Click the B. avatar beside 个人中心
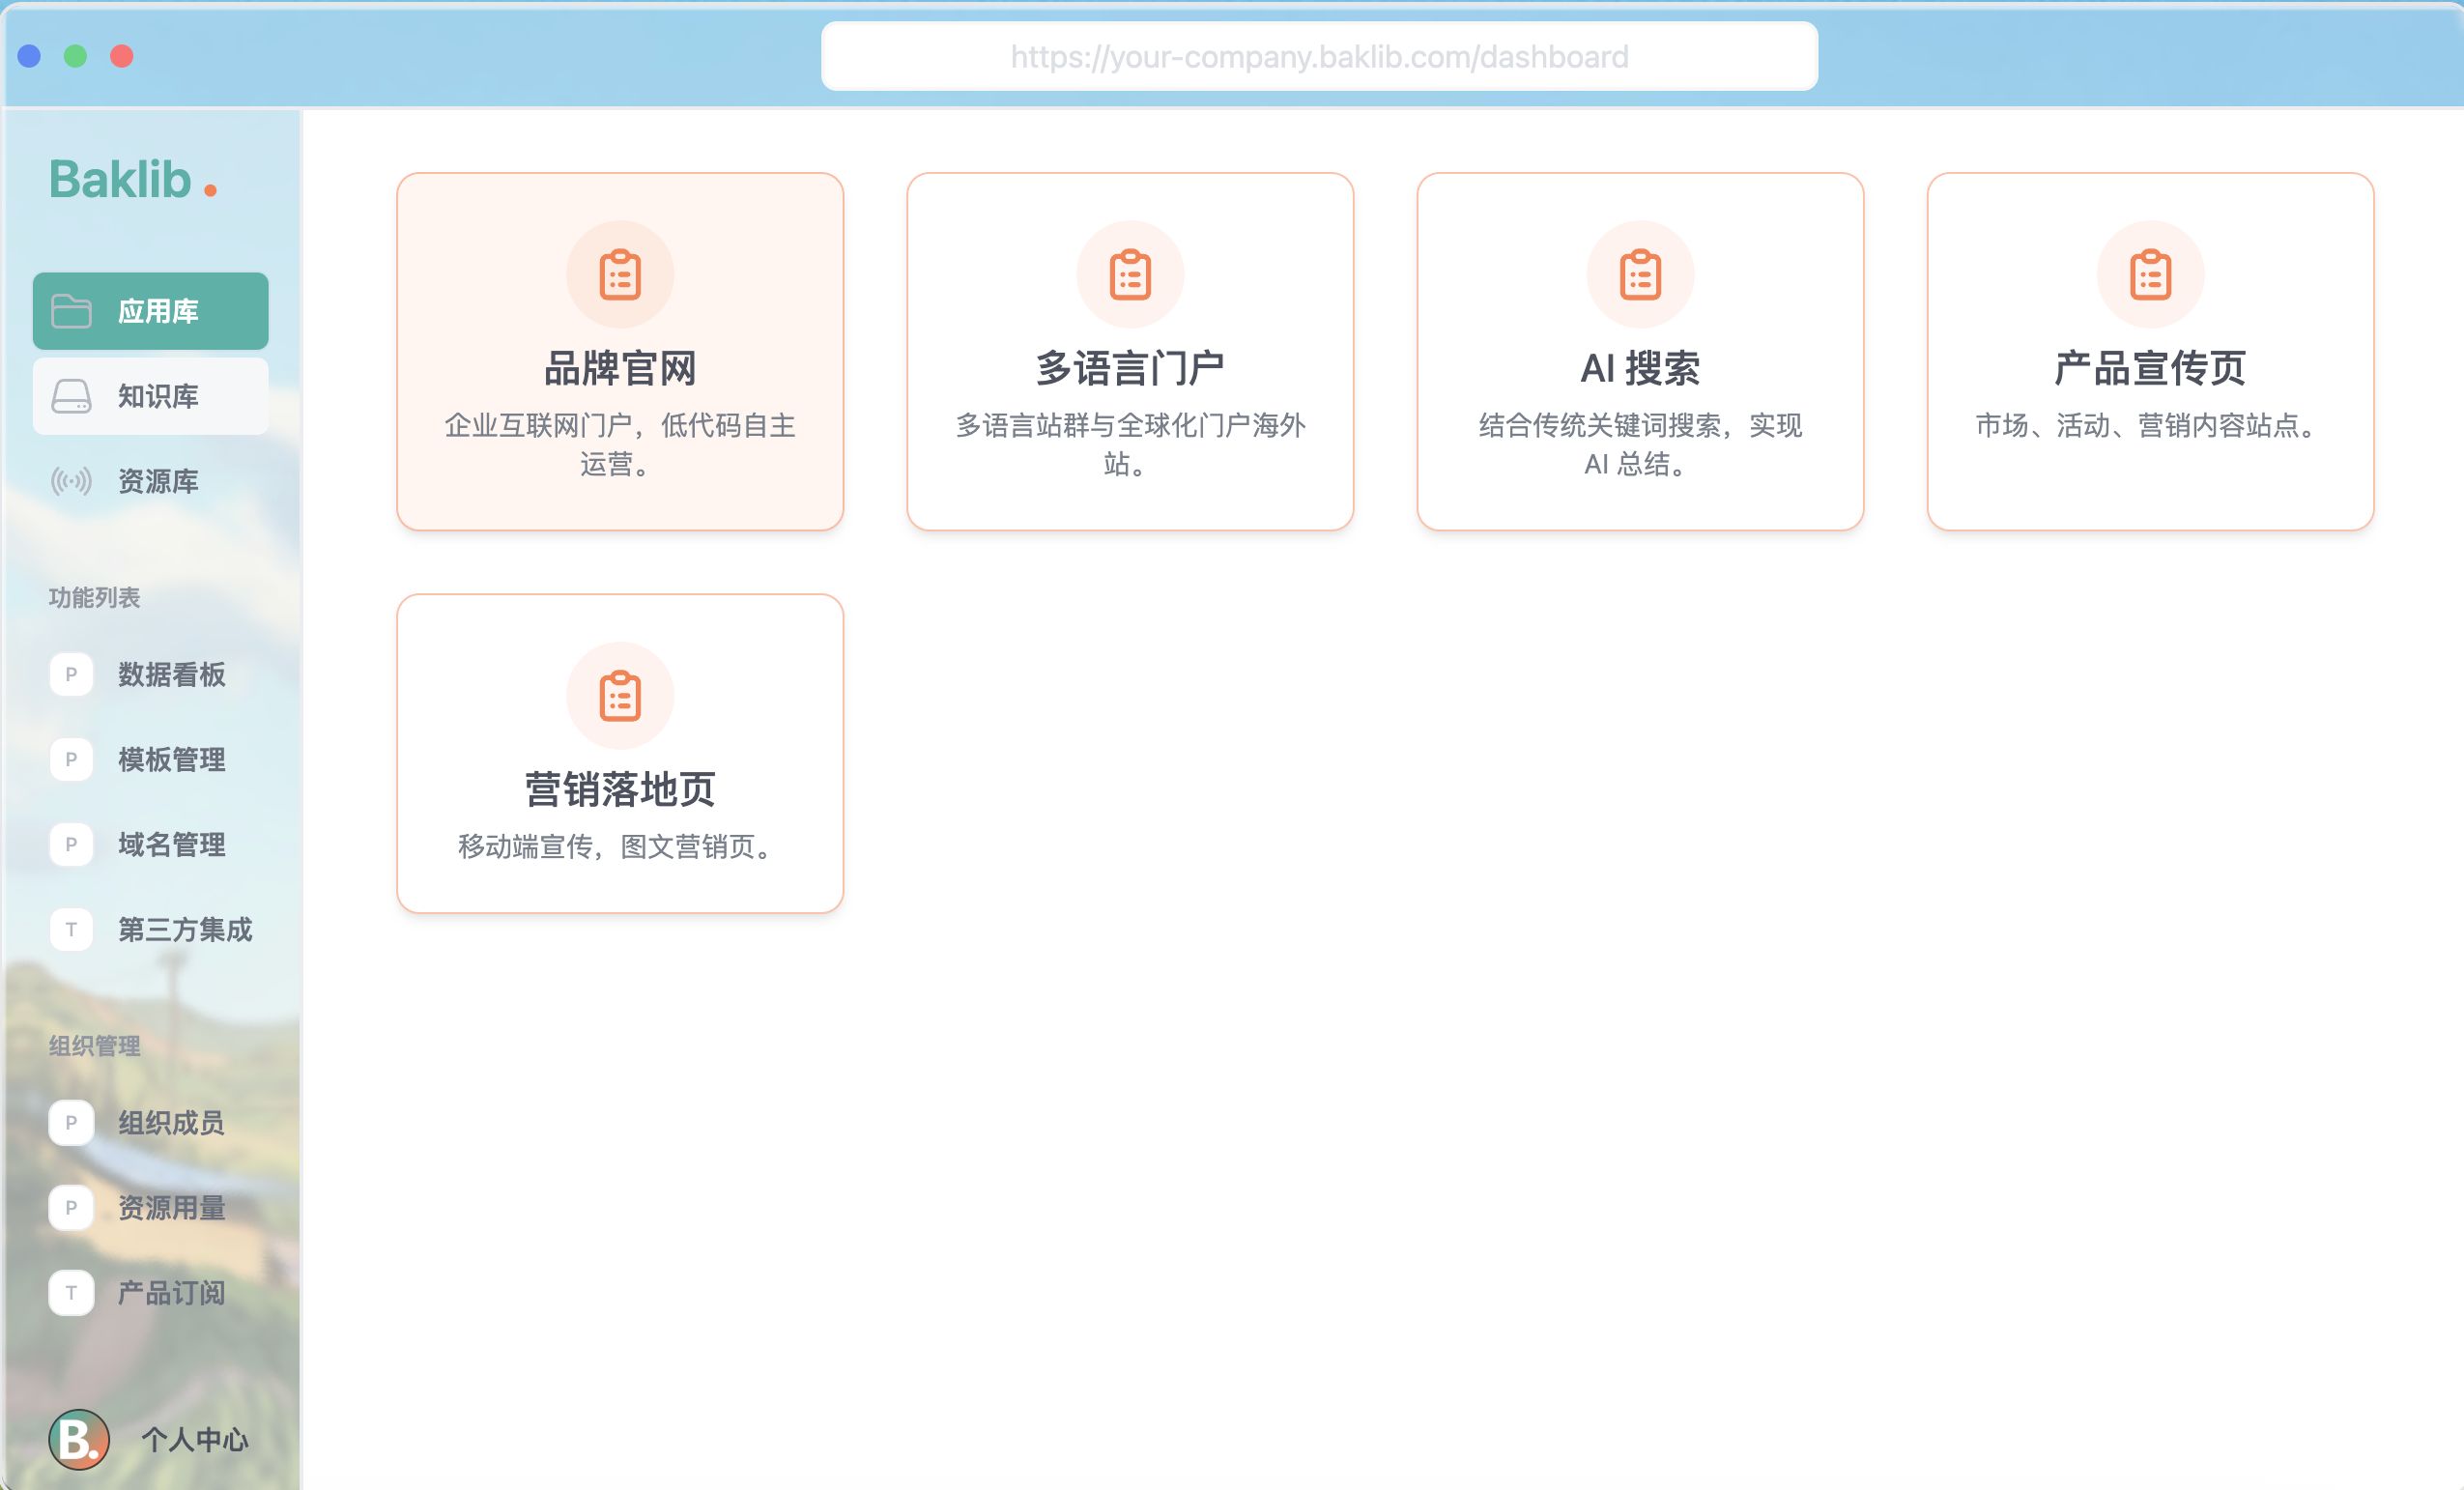Screen dimensions: 2464x1490 [79, 1439]
